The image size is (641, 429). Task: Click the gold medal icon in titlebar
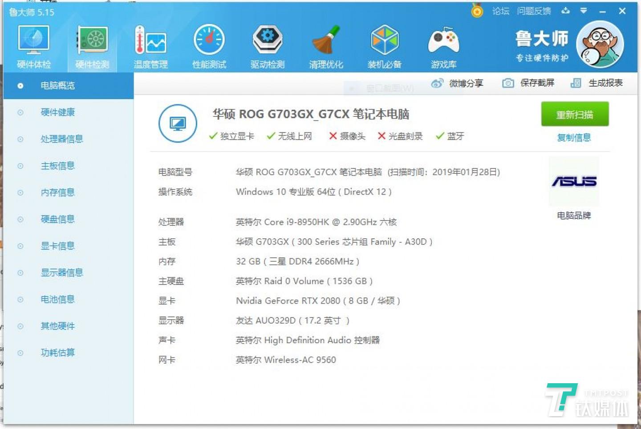[x=477, y=11]
